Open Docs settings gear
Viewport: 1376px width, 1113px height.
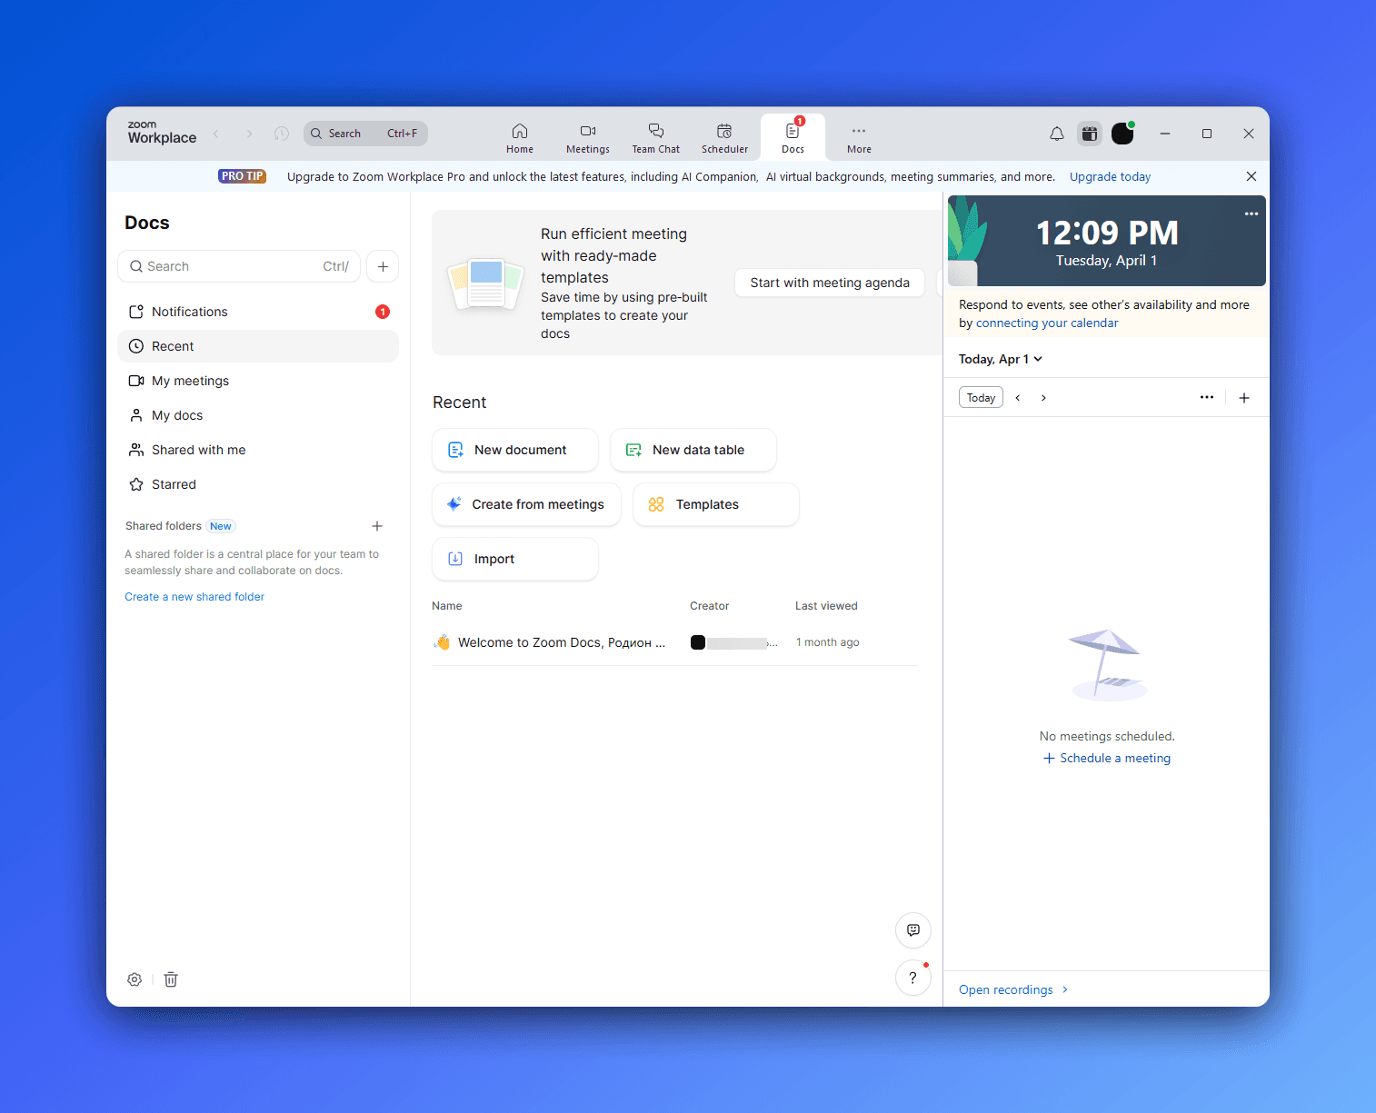(135, 979)
